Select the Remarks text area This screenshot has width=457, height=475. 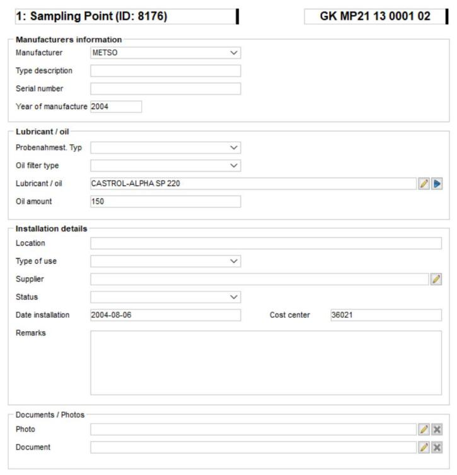pos(266,363)
